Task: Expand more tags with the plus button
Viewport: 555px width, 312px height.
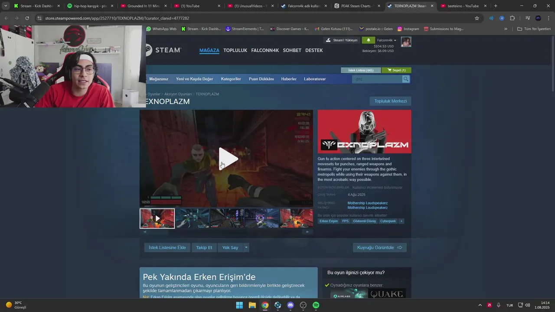Action: [401, 221]
